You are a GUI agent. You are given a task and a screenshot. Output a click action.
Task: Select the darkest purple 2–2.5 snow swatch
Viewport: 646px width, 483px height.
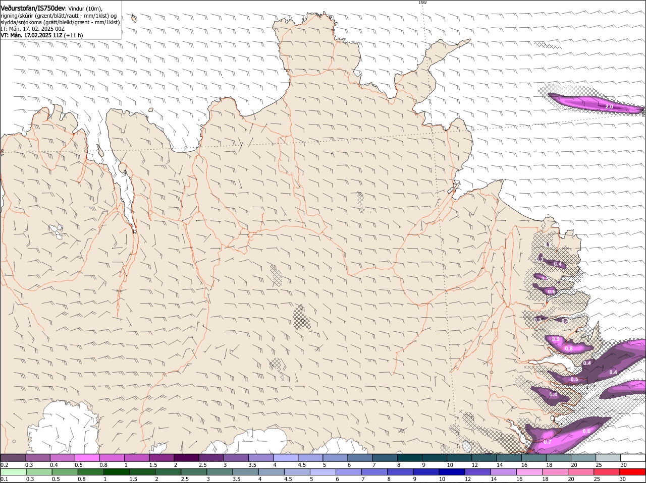click(x=186, y=457)
